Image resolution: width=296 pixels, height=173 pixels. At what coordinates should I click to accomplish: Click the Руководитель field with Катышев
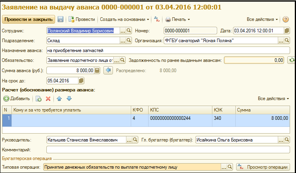[x=86, y=140]
